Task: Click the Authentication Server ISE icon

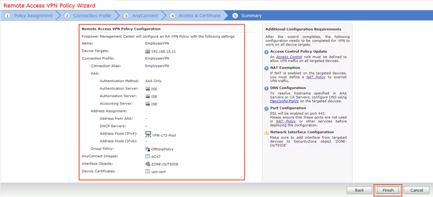Action: pyautogui.click(x=148, y=89)
